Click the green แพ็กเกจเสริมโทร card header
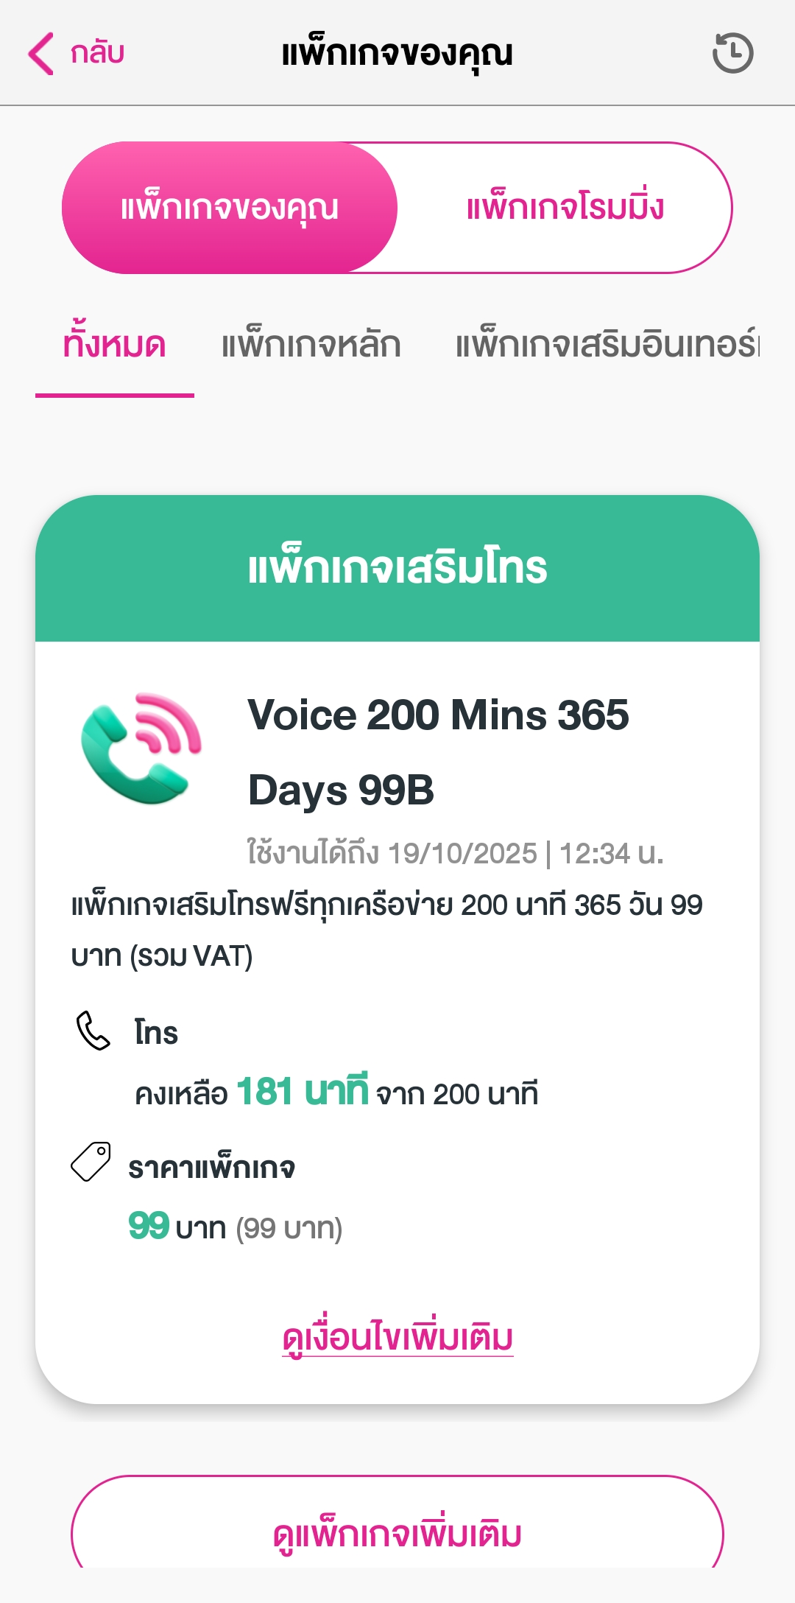The width and height of the screenshot is (795, 1603). pyautogui.click(x=397, y=568)
